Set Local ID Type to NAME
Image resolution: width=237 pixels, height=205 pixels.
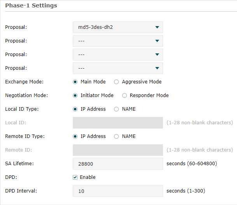tap(116, 109)
